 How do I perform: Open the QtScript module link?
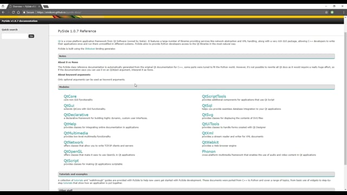pos(71,161)
